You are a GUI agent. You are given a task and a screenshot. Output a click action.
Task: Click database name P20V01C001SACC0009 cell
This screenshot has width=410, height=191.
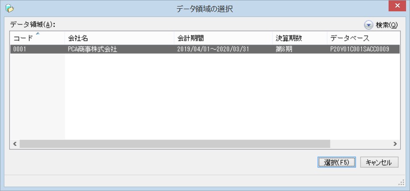(360, 49)
